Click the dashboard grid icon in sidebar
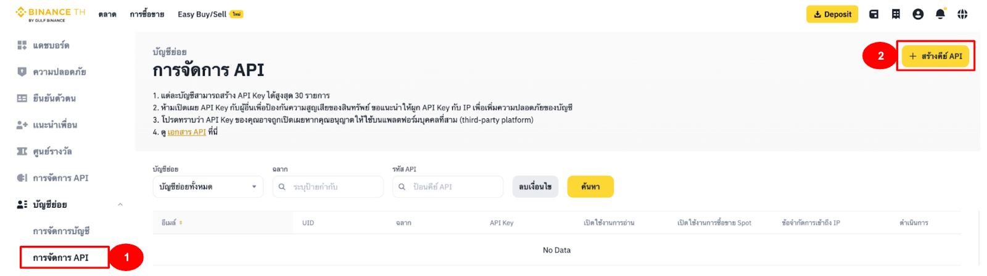Screen dimensions: 987x276 [x=22, y=45]
